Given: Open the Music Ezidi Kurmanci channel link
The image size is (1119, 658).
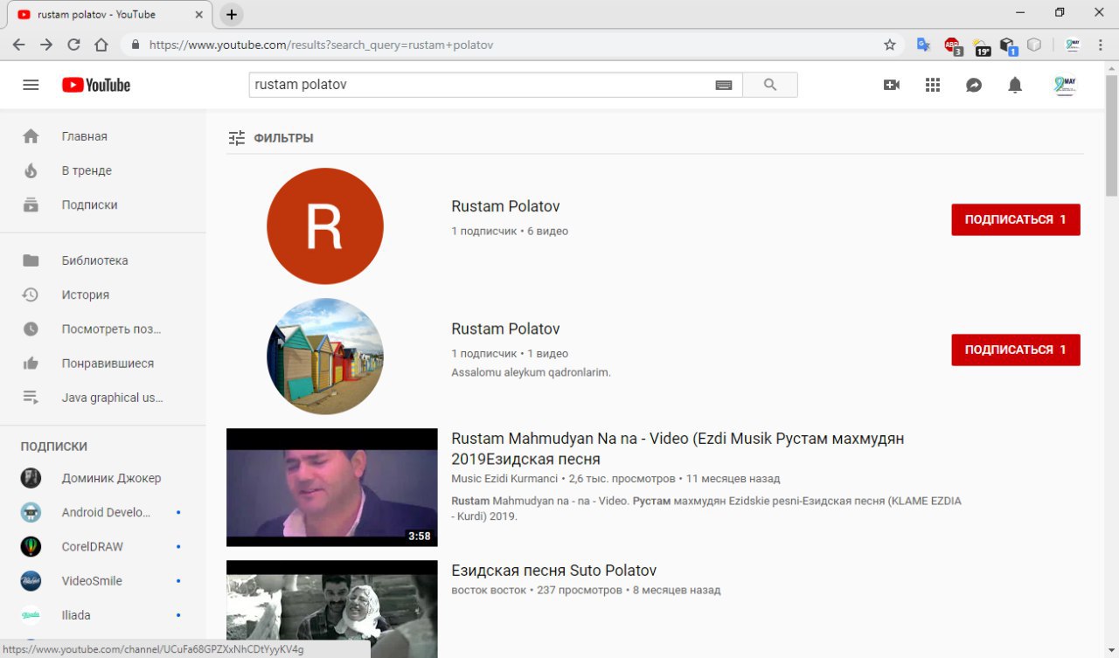Looking at the screenshot, I should pyautogui.click(x=504, y=479).
